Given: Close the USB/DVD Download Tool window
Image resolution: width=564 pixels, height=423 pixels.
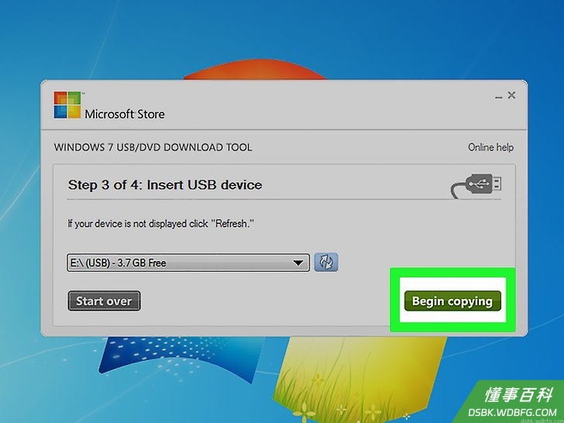Looking at the screenshot, I should (x=511, y=95).
